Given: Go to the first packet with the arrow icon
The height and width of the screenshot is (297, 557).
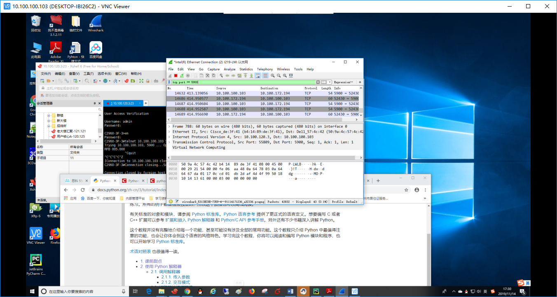Looking at the screenshot, I should (x=245, y=76).
